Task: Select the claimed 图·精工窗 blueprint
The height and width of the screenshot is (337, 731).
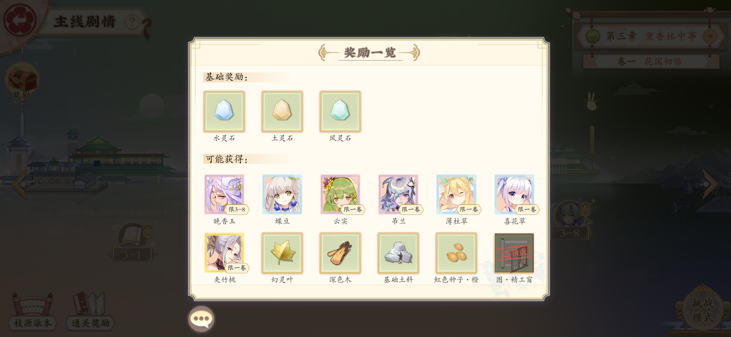Action: [514, 253]
